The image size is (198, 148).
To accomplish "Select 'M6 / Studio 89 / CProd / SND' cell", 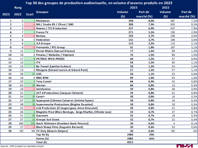I will coord(55,24).
